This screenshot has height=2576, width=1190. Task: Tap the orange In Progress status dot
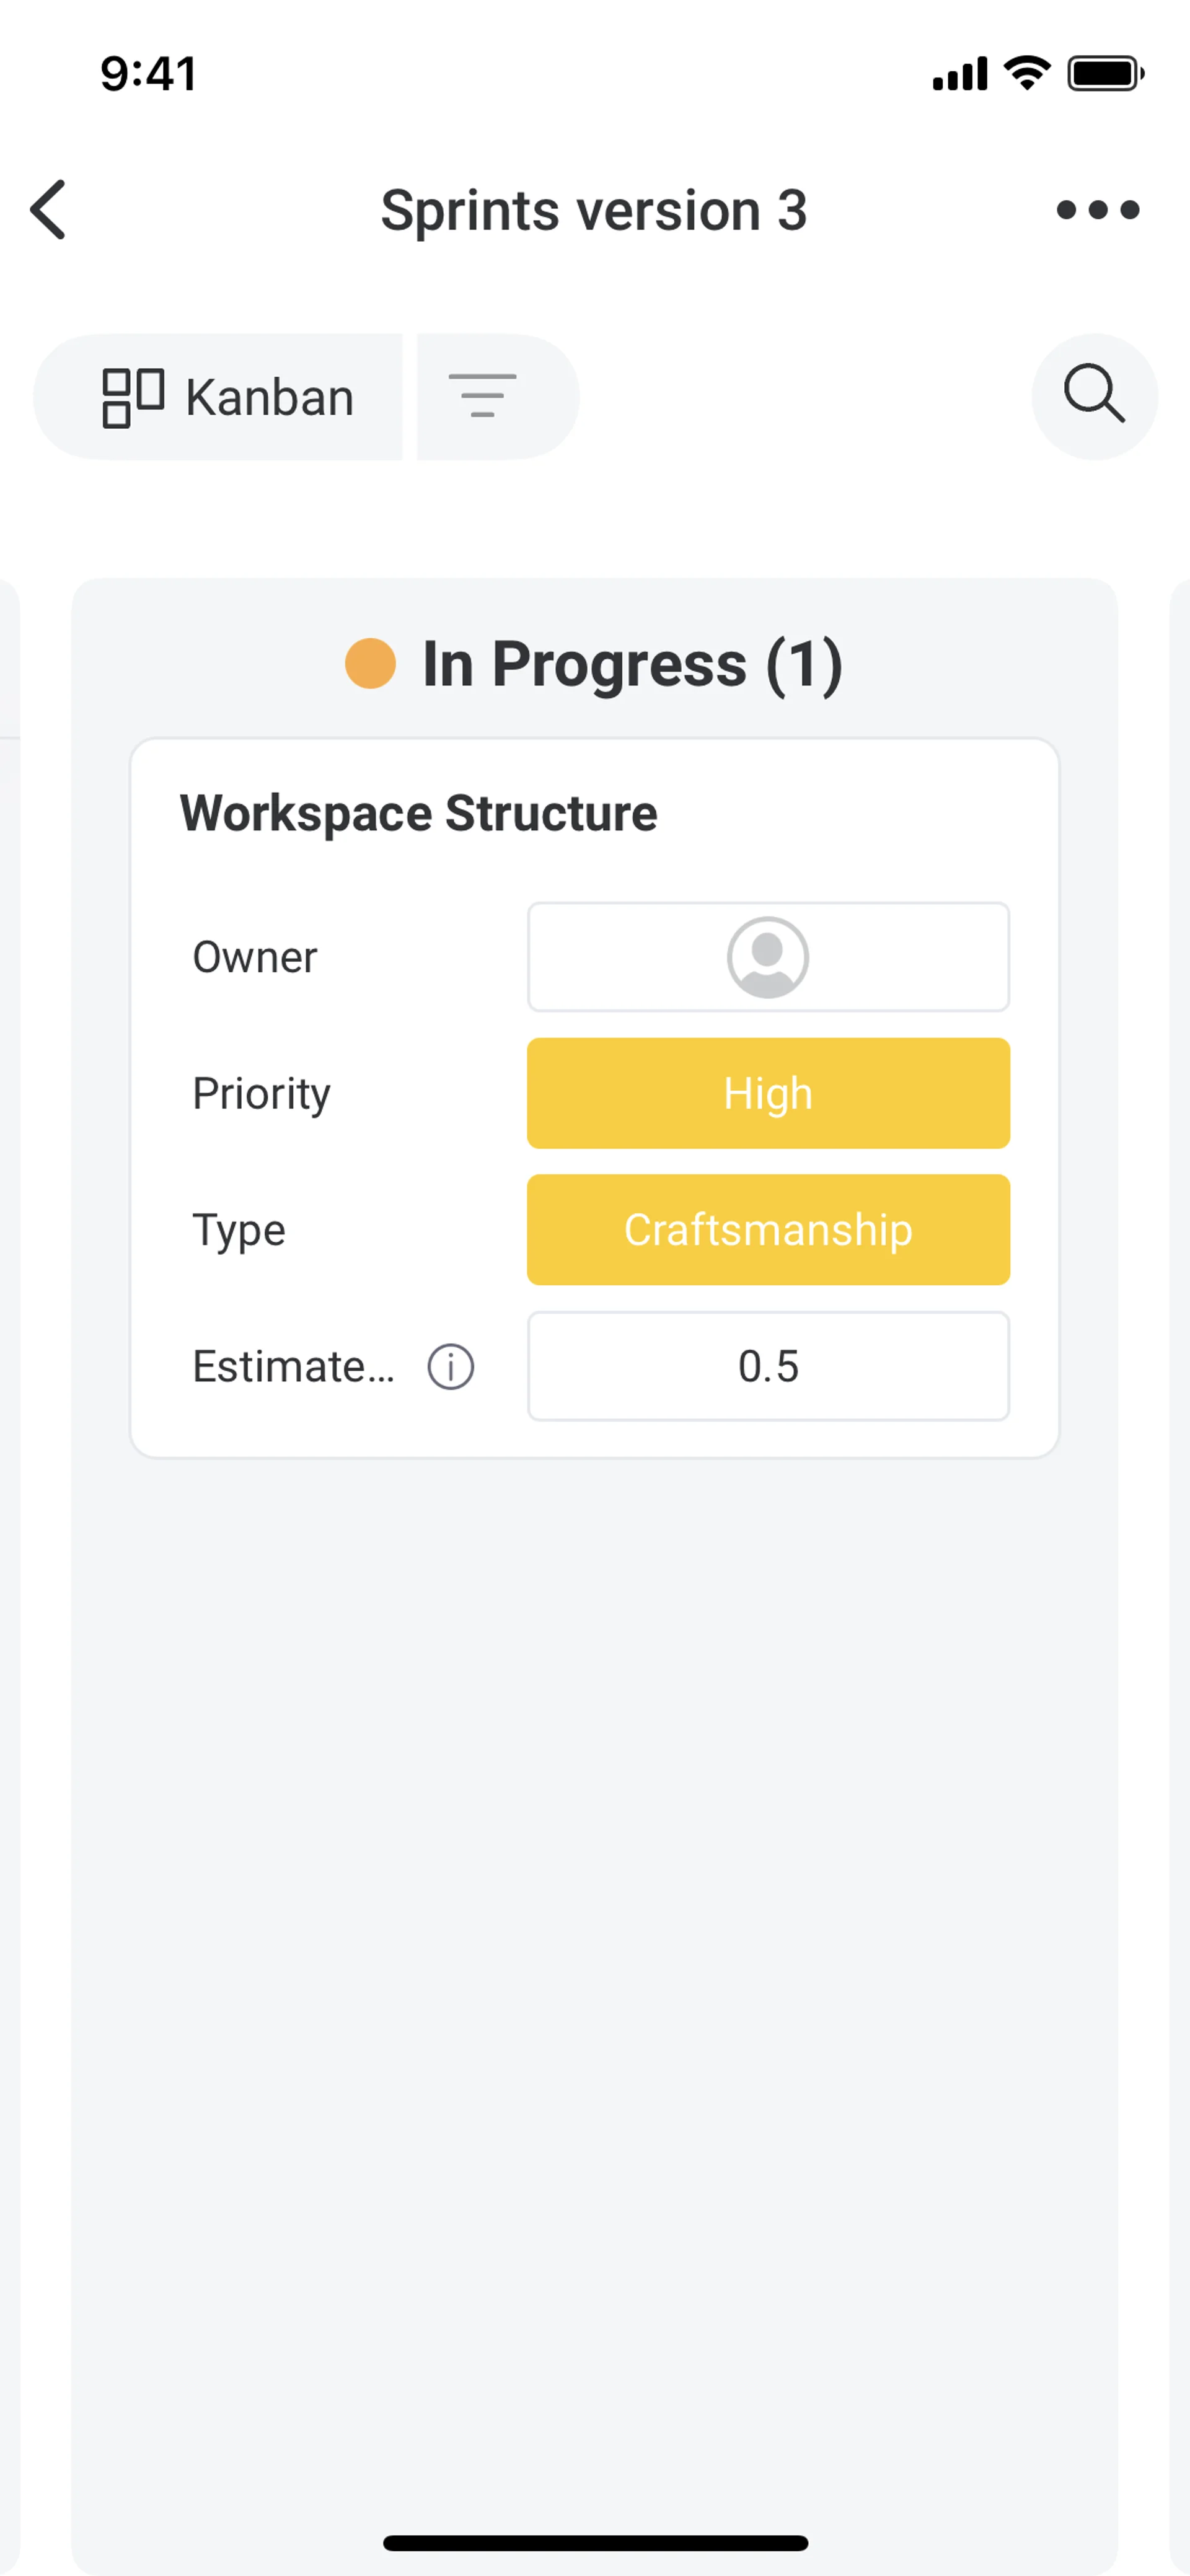[370, 664]
